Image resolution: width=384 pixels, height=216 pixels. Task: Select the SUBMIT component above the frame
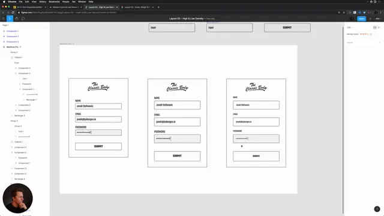click(287, 28)
